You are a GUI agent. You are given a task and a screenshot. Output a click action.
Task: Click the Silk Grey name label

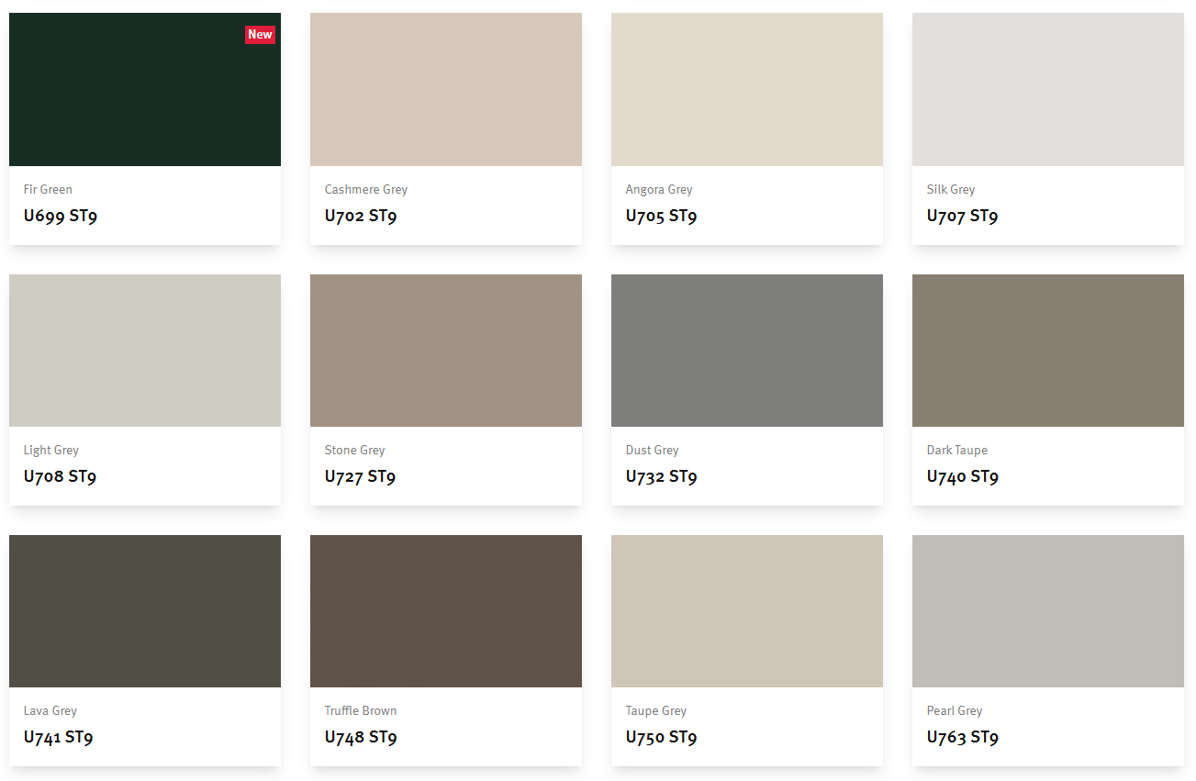(951, 189)
